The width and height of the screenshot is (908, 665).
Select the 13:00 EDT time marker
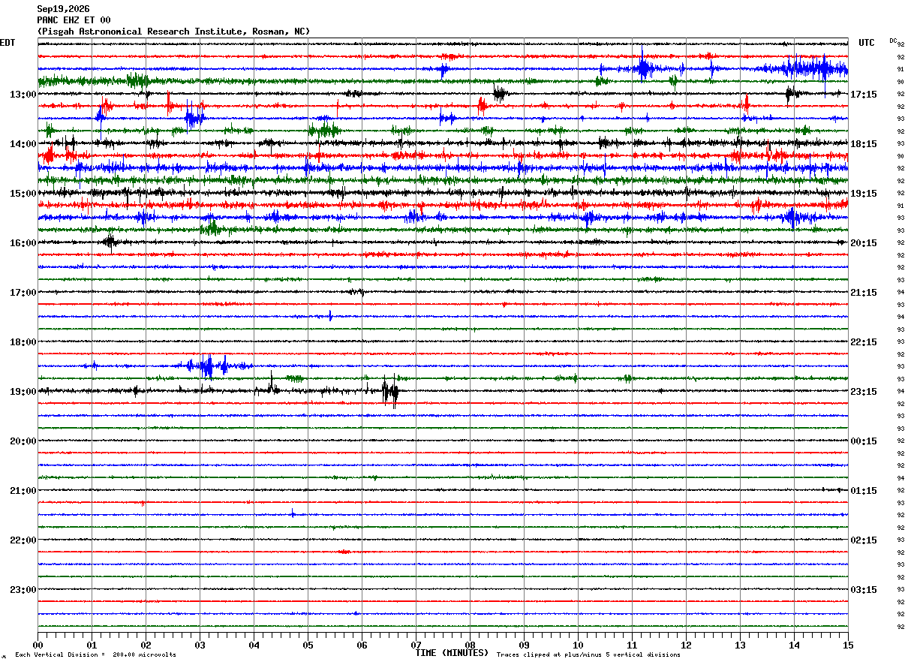pyautogui.click(x=23, y=94)
